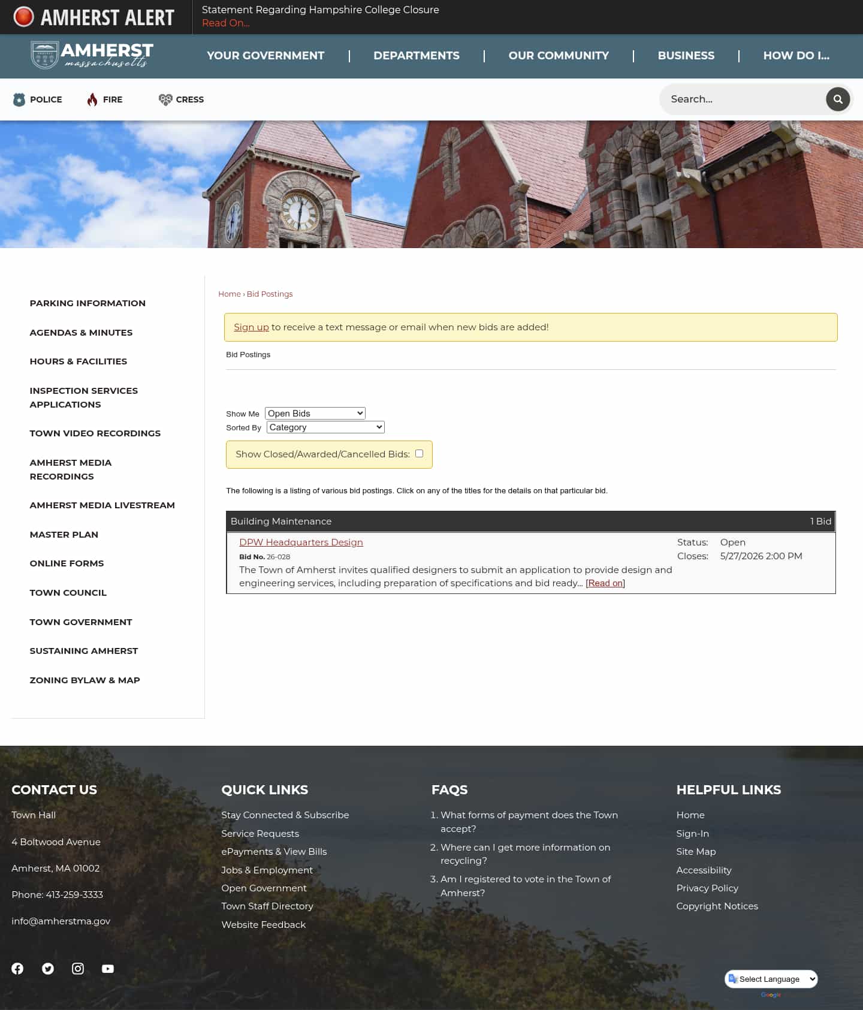
Task: Open the Your Government menu
Action: pyautogui.click(x=265, y=56)
